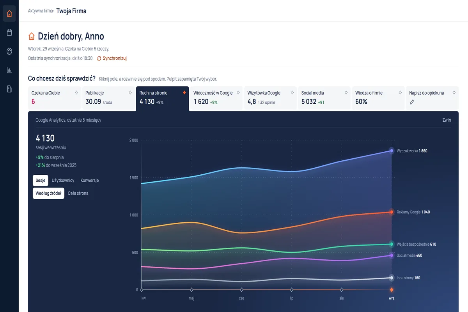Open the bar chart icon in the sidebar
This screenshot has width=468, height=312.
click(9, 70)
